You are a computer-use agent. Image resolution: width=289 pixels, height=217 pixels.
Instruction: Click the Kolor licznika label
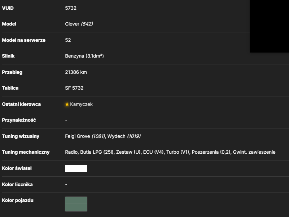[x=17, y=185]
